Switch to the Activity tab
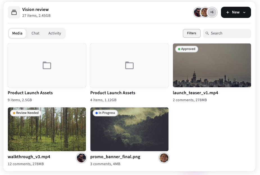This screenshot has height=175, width=260. click(x=54, y=33)
